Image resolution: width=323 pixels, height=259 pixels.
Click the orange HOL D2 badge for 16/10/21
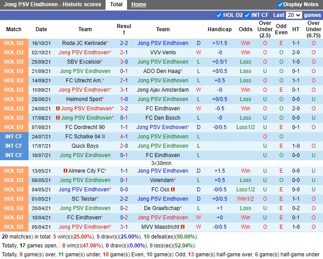(14, 43)
